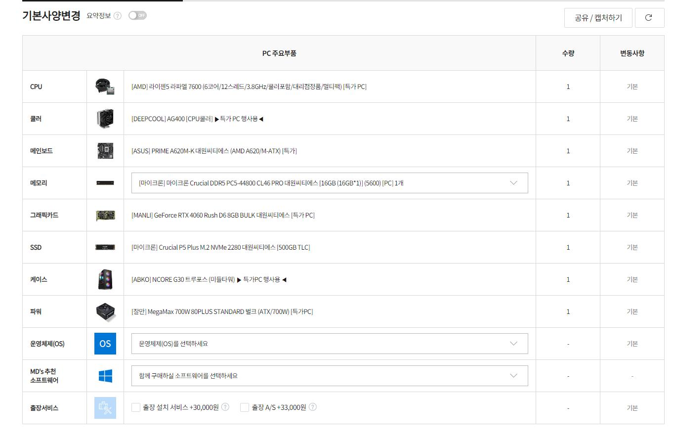Click the 메모리 row label
The width and height of the screenshot is (673, 444).
(39, 183)
